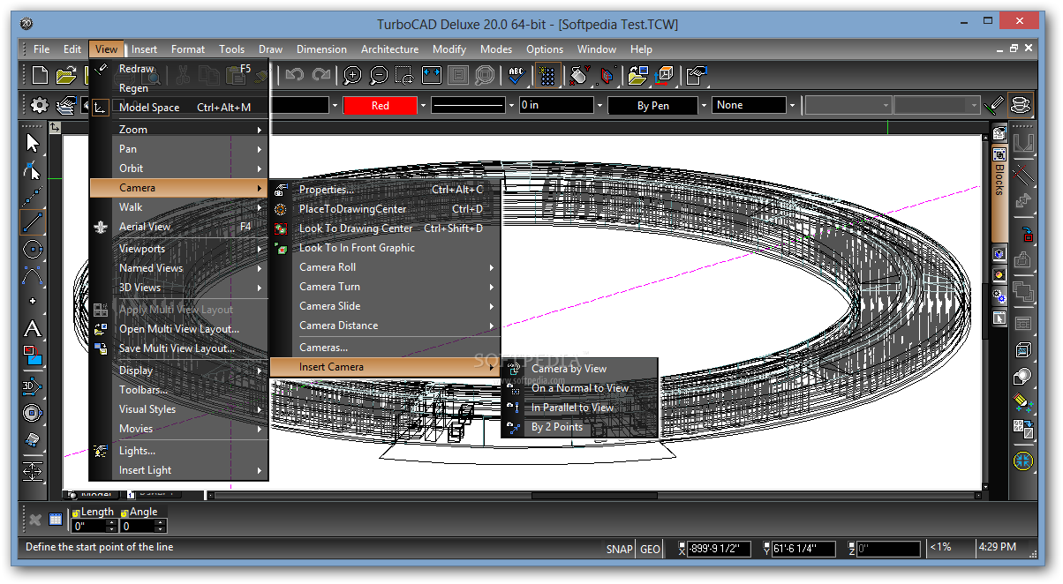The width and height of the screenshot is (1063, 584).
Task: Click the Redo arrow icon
Action: [x=321, y=76]
